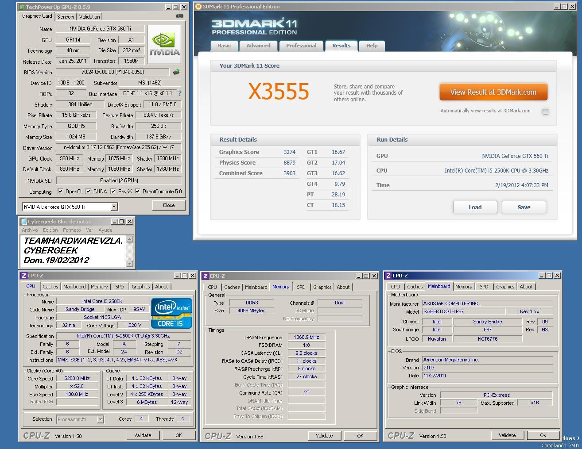Screen dimensions: 582x449
Task: Click the Intel Core i5 logo badge
Action: pos(171,313)
